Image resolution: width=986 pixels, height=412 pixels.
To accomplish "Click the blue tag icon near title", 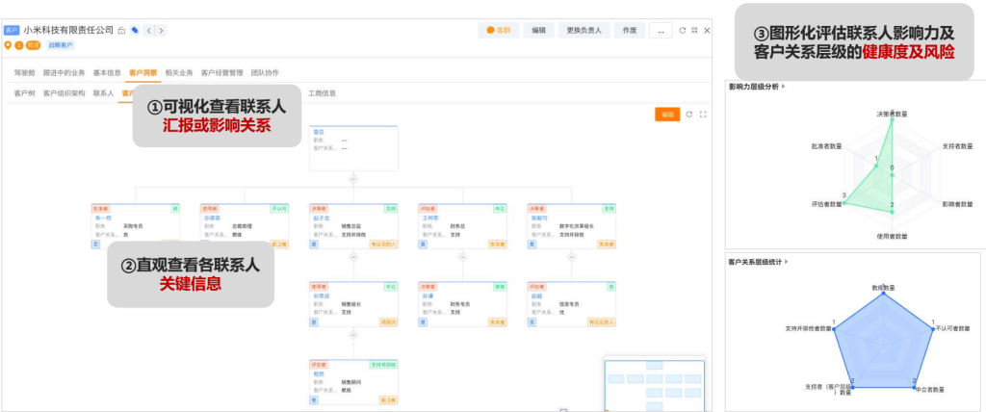I will point(135,31).
